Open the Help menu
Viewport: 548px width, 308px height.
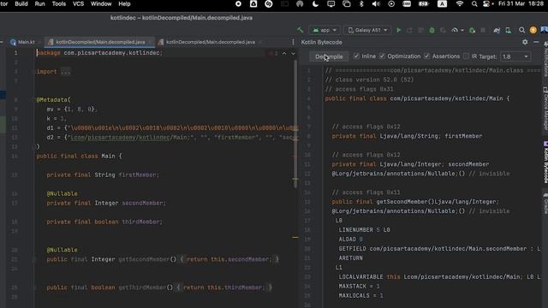(x=124, y=3)
